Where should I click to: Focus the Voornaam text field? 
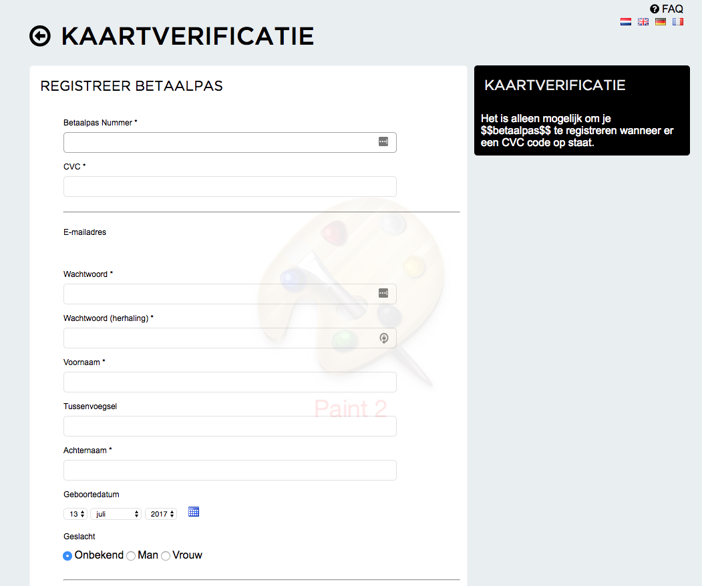click(230, 382)
